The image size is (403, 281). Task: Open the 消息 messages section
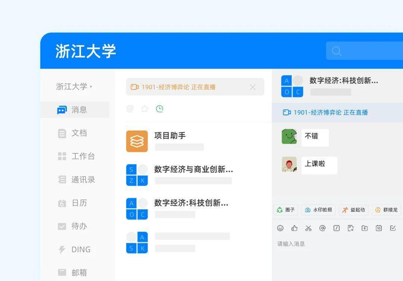click(75, 110)
